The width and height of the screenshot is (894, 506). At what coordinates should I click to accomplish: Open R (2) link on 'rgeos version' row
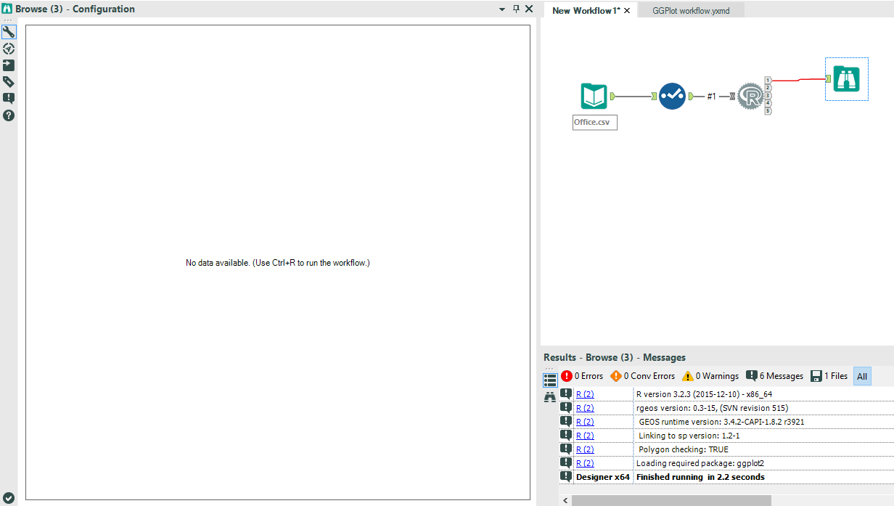point(585,408)
